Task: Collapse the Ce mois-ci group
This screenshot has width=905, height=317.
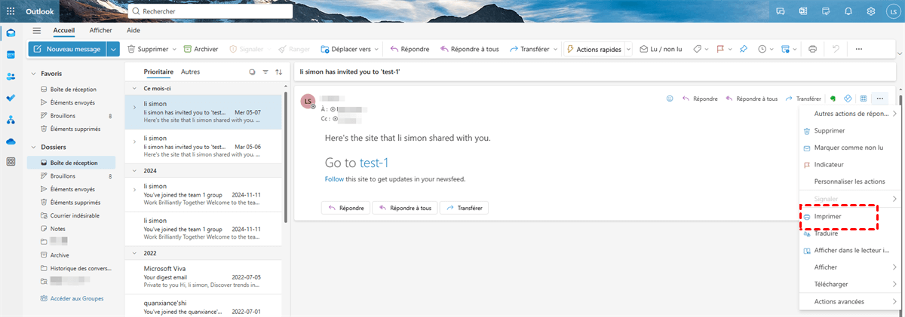Action: pyautogui.click(x=135, y=89)
